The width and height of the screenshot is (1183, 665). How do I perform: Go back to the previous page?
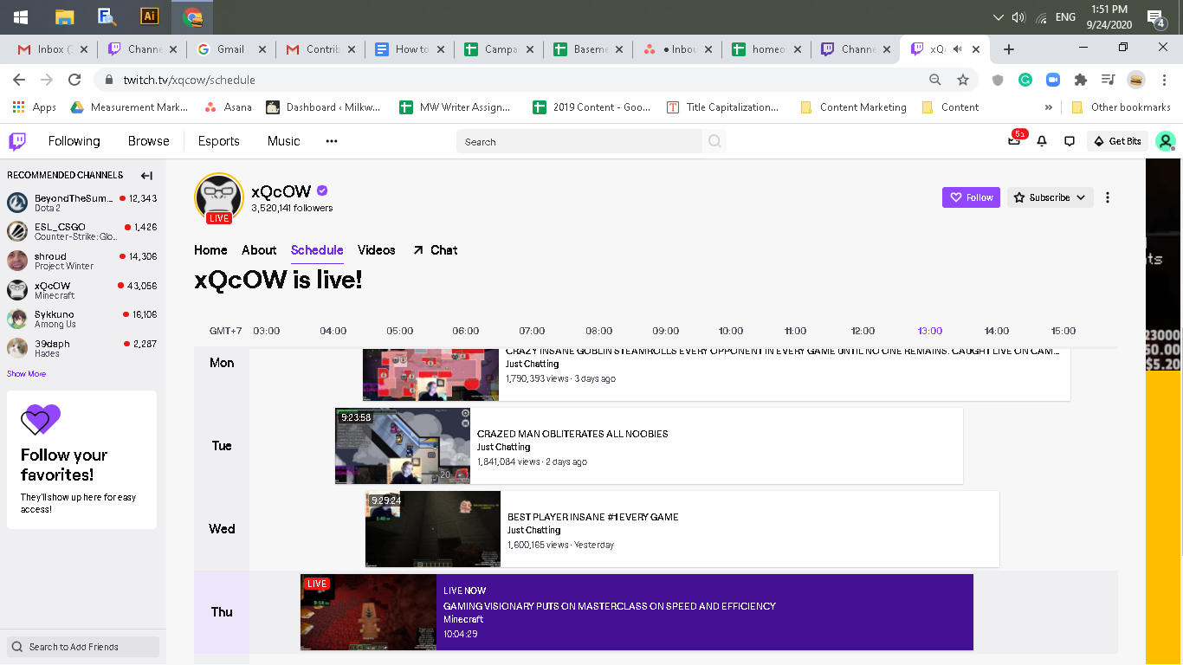(19, 80)
